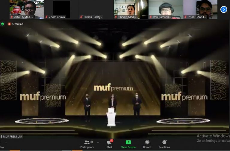This screenshot has width=230, height=151.
Task: Click the muted mic icon beside Zoom admin
Action: coord(47,17)
